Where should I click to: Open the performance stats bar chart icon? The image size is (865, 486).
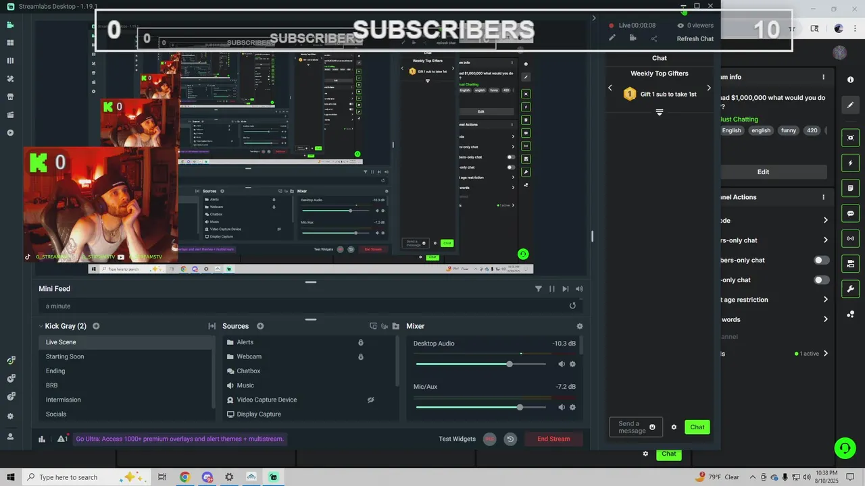(42, 439)
